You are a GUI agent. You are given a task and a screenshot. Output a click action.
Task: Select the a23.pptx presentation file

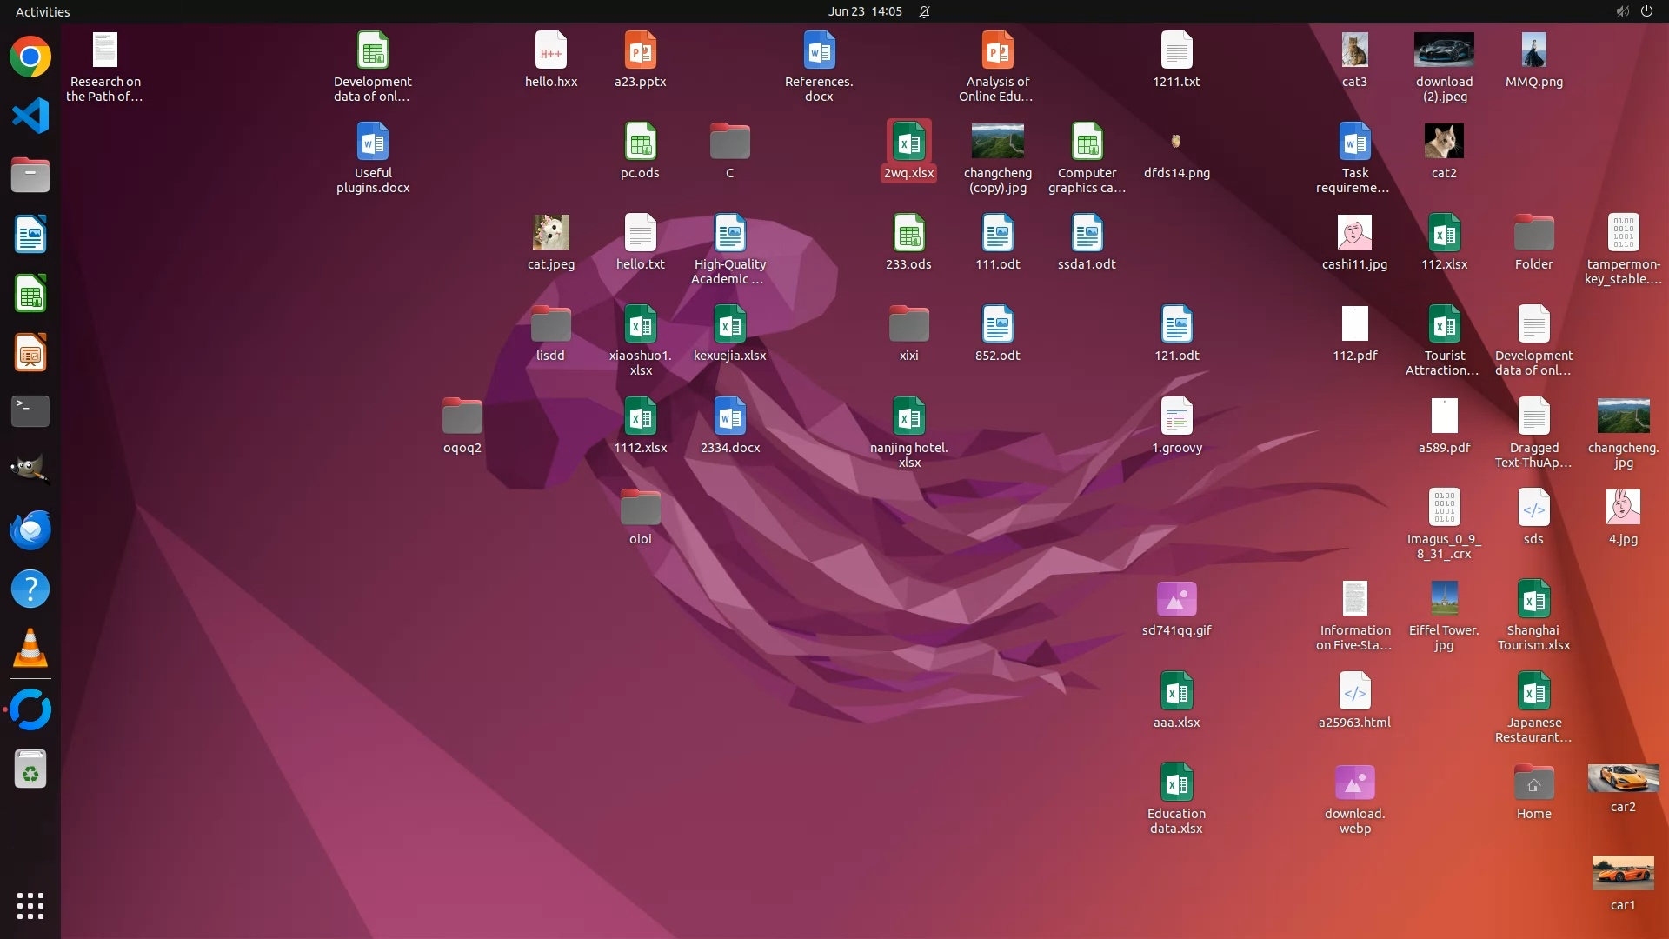click(x=640, y=51)
